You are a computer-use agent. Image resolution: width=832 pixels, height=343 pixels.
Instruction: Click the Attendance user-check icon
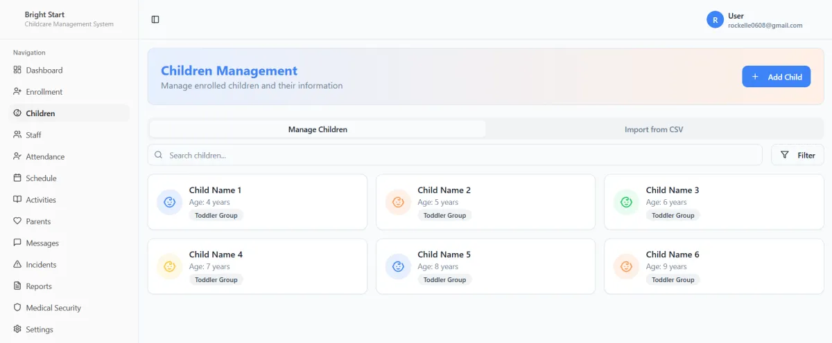coord(17,156)
